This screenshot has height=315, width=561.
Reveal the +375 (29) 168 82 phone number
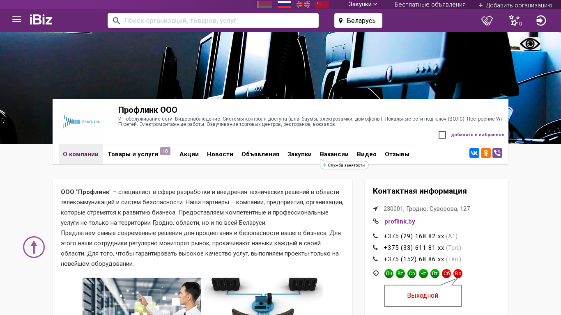tap(414, 236)
